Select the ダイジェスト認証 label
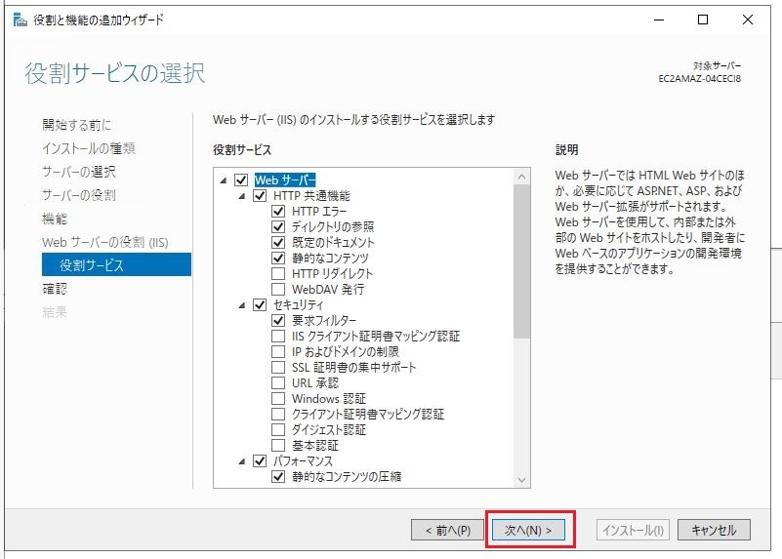This screenshot has width=782, height=559. pyautogui.click(x=329, y=429)
